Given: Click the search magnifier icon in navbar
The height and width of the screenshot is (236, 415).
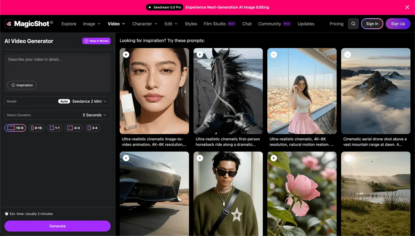Looking at the screenshot, I should (353, 24).
